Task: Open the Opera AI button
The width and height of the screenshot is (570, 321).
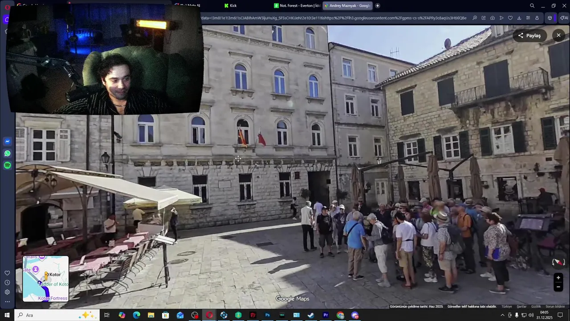Action: coord(564,18)
